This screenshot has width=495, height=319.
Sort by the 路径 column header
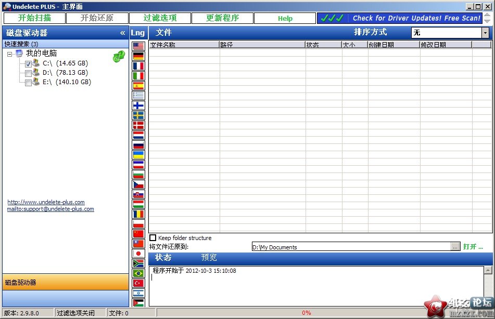tap(262, 45)
